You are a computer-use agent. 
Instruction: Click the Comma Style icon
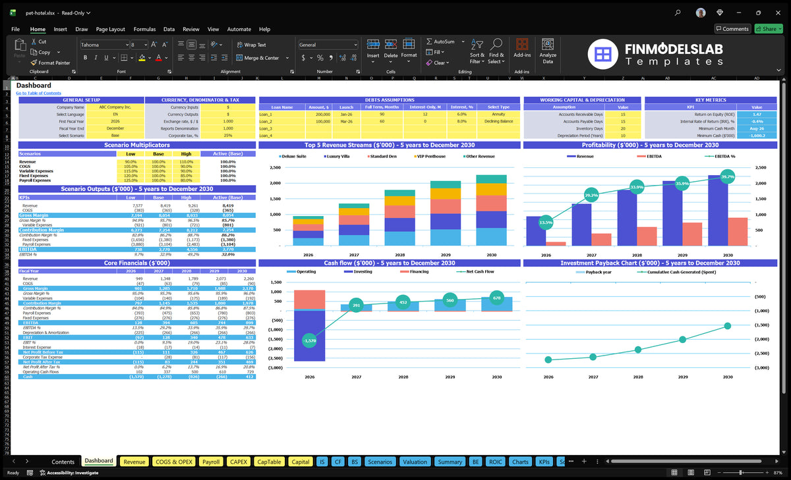click(330, 58)
